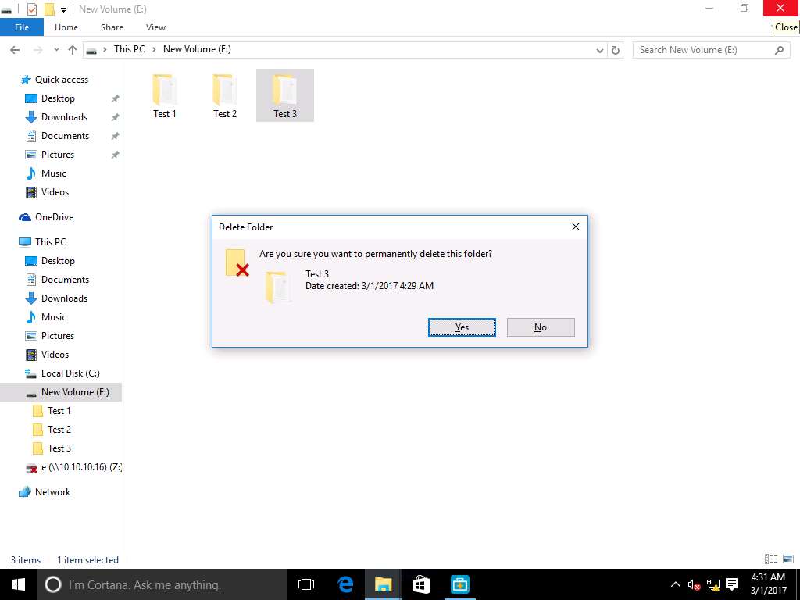Open Quick access in navigation pane
The width and height of the screenshot is (800, 600).
[x=61, y=80]
